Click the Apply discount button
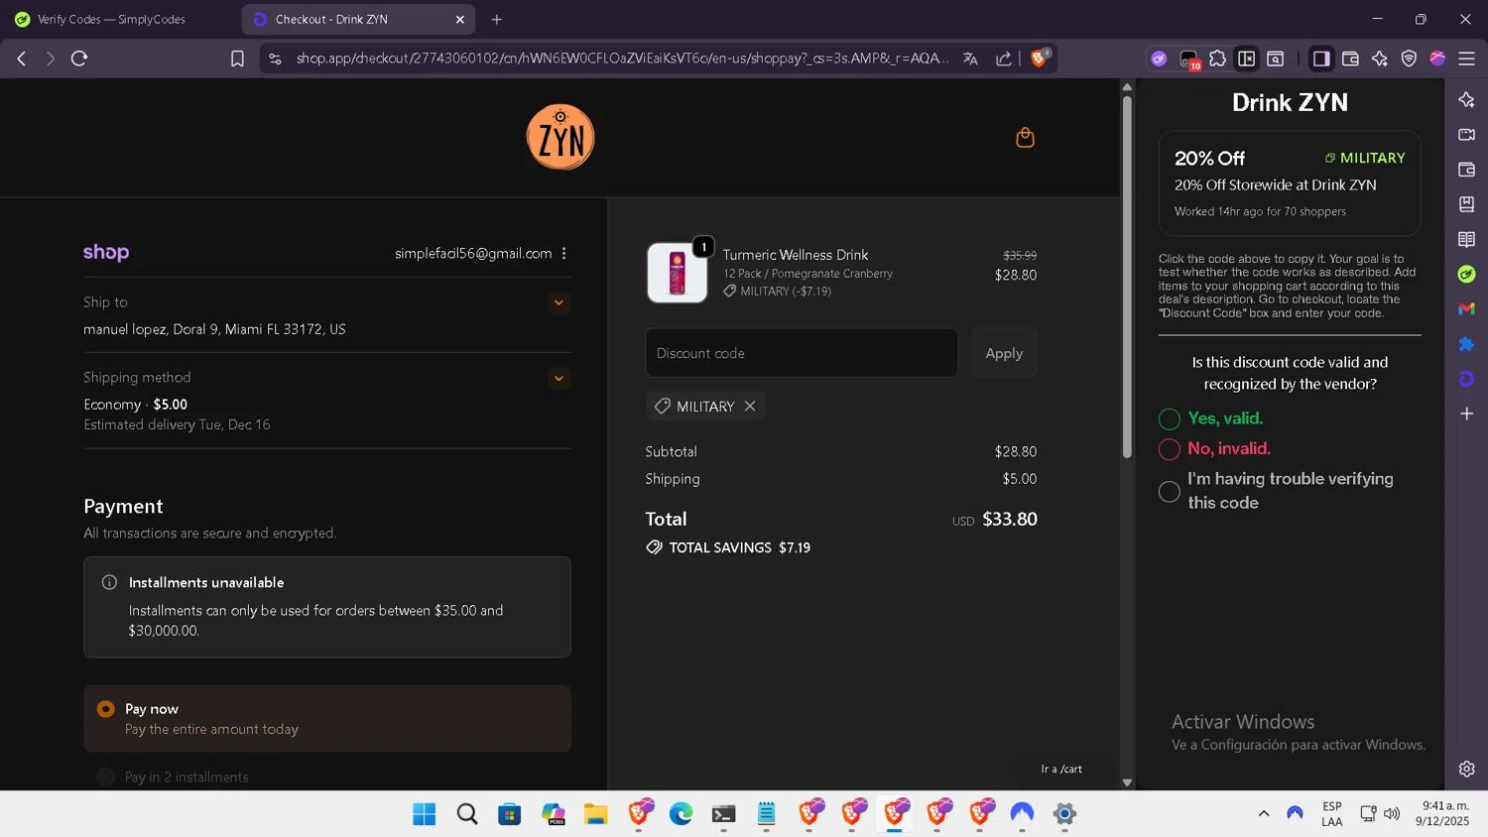Viewport: 1488px width, 837px height. coord(1004,353)
